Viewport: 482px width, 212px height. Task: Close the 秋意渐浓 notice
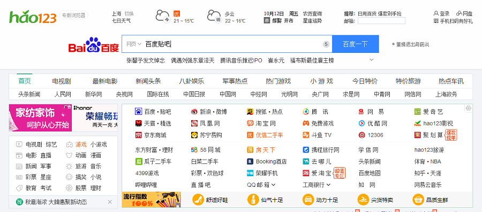point(110,202)
